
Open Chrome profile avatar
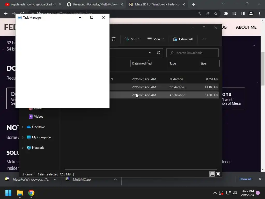(x=251, y=13)
